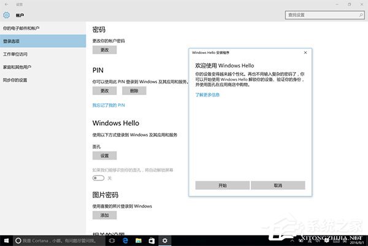
Task: Click the 密码 section heading
Action: (x=99, y=29)
